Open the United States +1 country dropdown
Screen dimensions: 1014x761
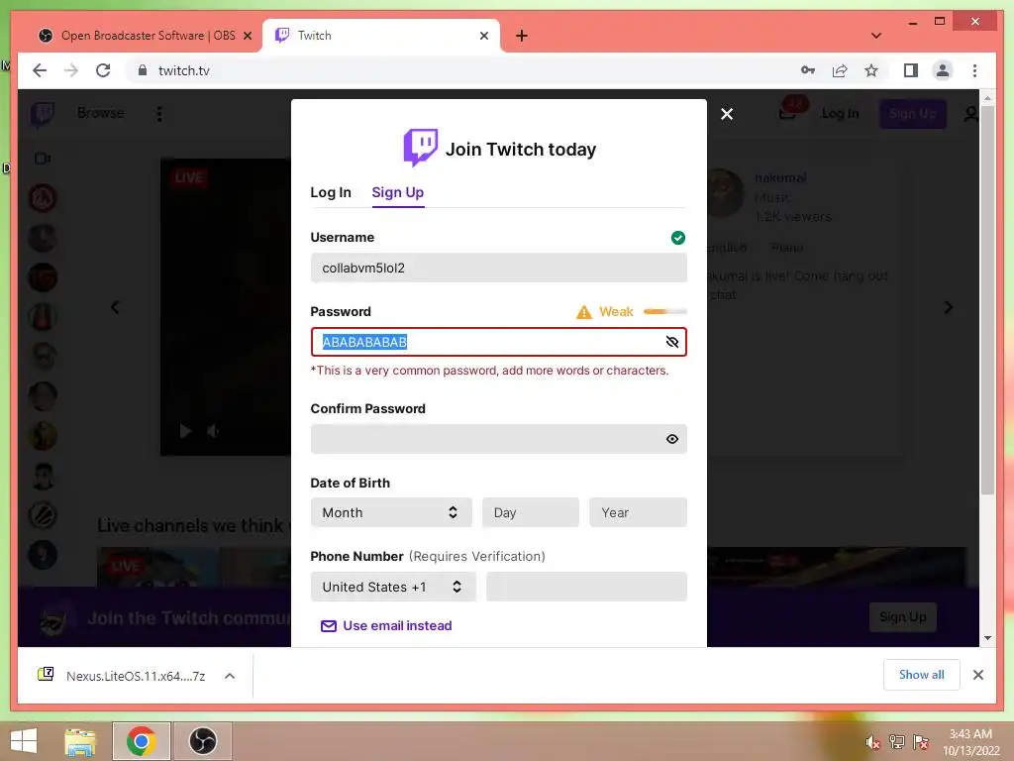click(x=393, y=587)
